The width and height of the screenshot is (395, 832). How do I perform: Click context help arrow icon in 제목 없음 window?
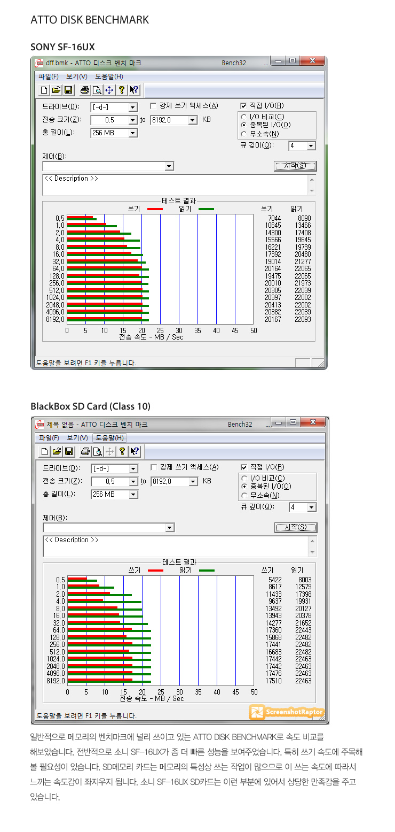point(135,451)
